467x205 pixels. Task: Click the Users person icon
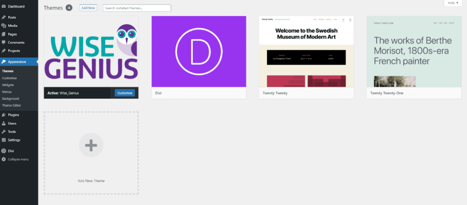coord(4,123)
